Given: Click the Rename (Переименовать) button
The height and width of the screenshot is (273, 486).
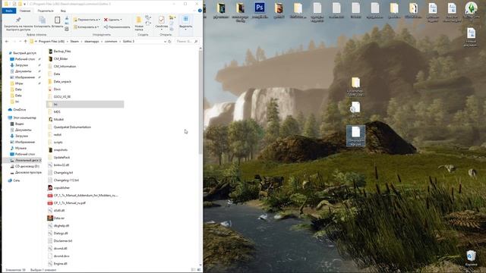Looking at the screenshot, I should (x=117, y=27).
